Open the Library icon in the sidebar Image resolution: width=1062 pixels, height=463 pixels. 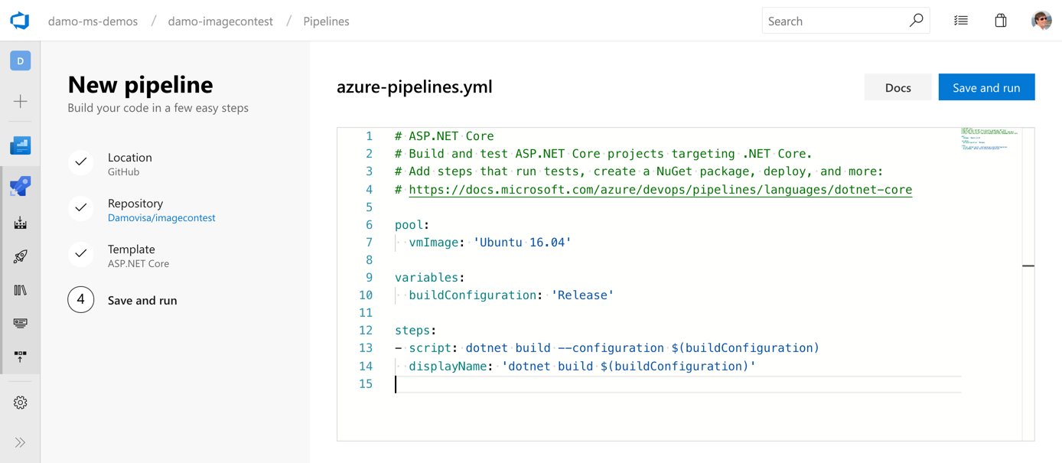(x=20, y=289)
